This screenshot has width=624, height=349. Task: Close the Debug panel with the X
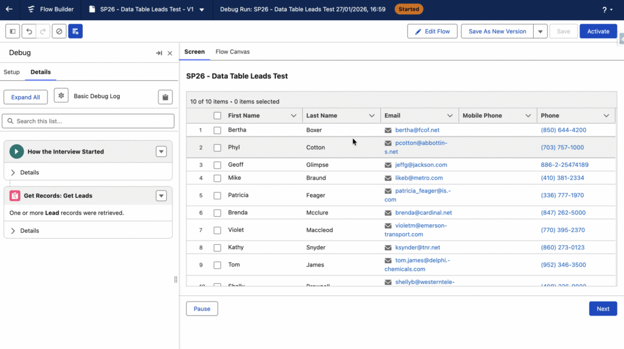coord(170,53)
